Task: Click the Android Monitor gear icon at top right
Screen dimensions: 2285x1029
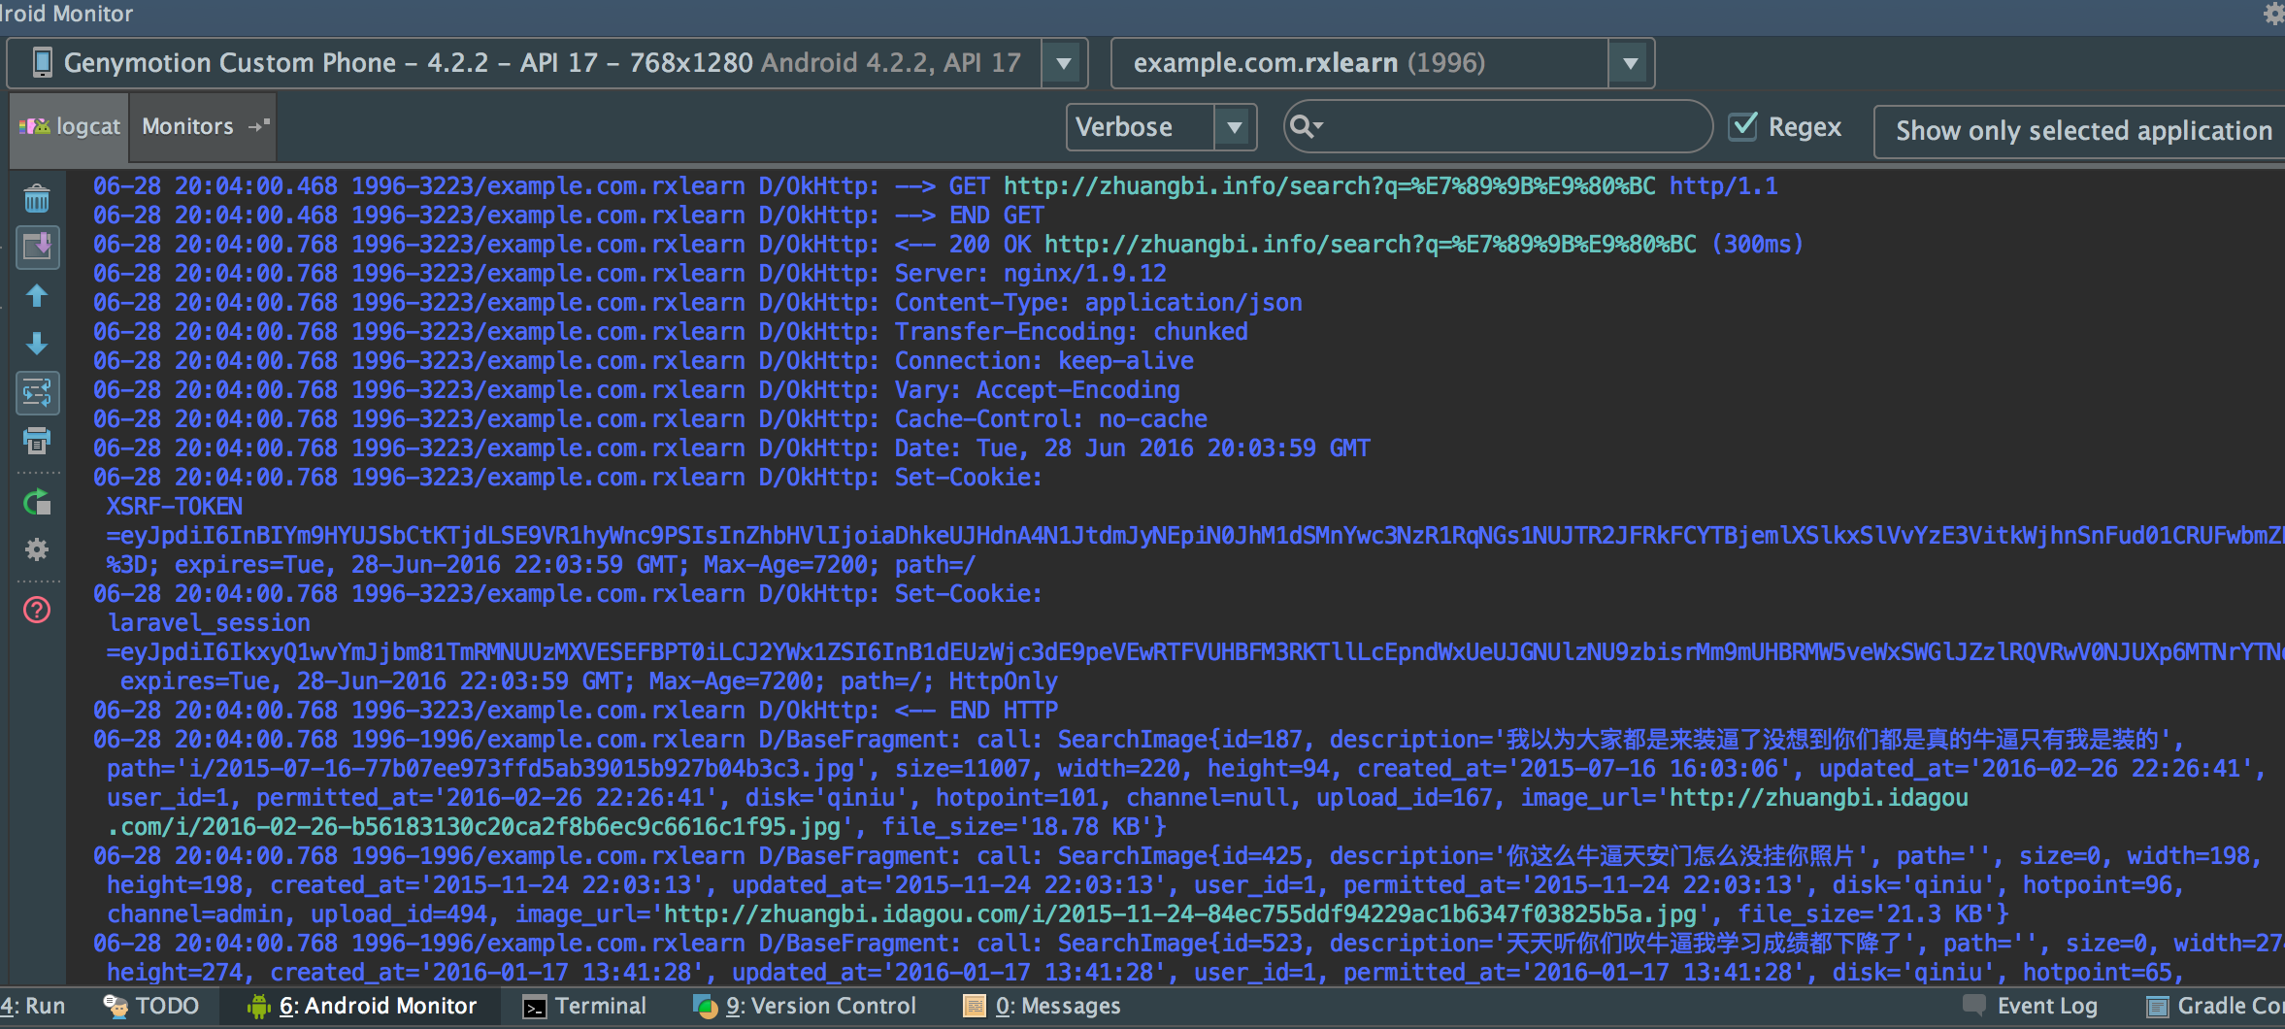Action: [2273, 14]
